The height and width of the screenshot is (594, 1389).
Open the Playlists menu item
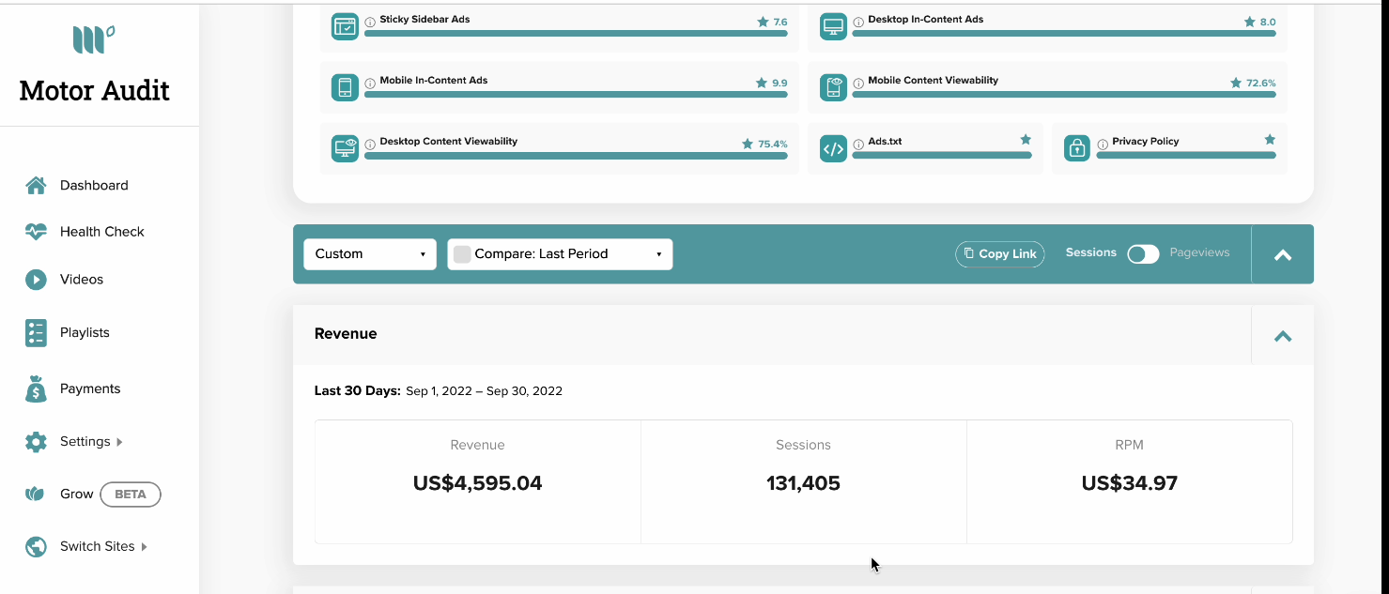(85, 333)
